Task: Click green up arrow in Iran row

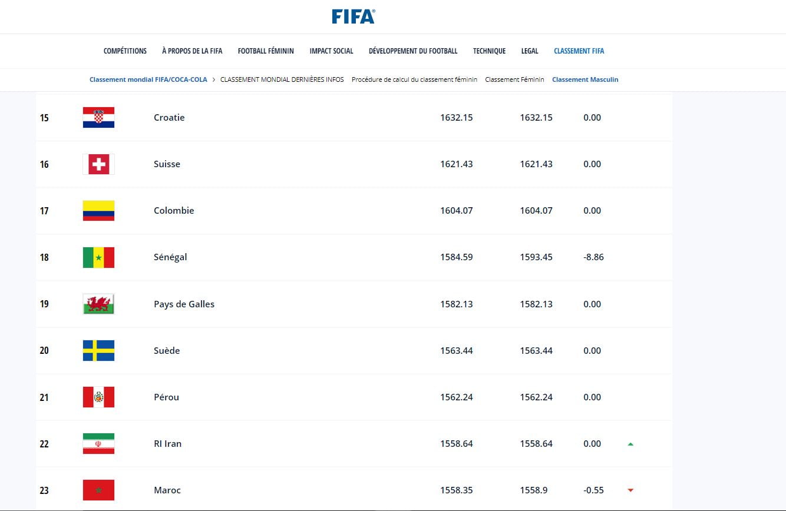Action: (630, 444)
